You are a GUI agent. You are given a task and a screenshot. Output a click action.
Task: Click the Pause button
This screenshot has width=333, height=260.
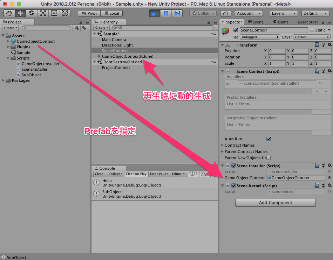166,13
